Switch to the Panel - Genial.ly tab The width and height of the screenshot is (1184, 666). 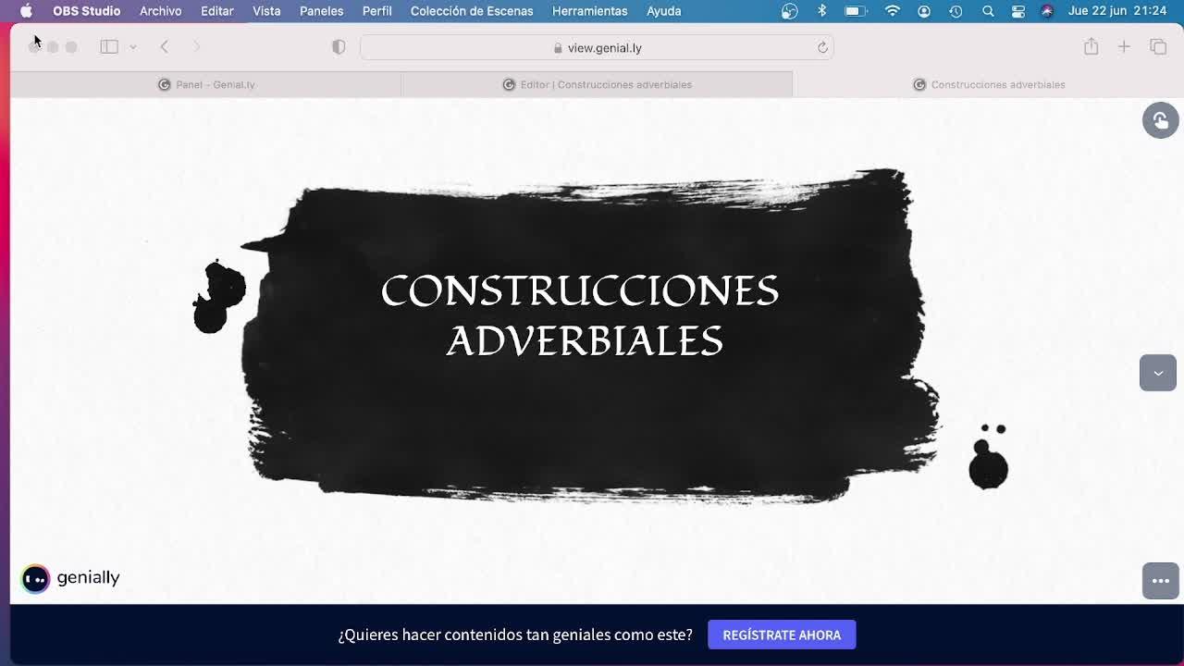pos(206,84)
